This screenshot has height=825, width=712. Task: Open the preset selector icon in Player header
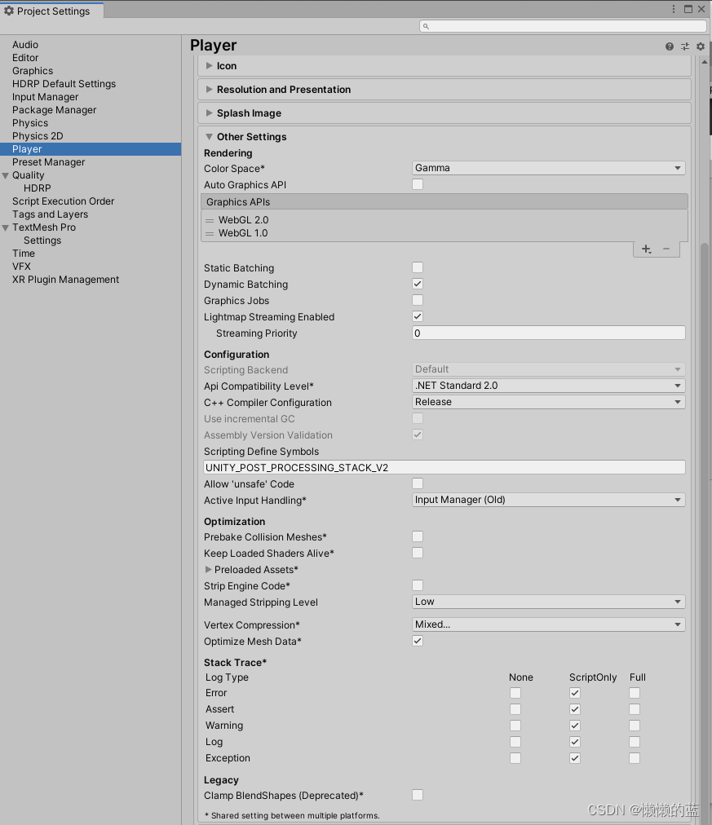pos(685,46)
